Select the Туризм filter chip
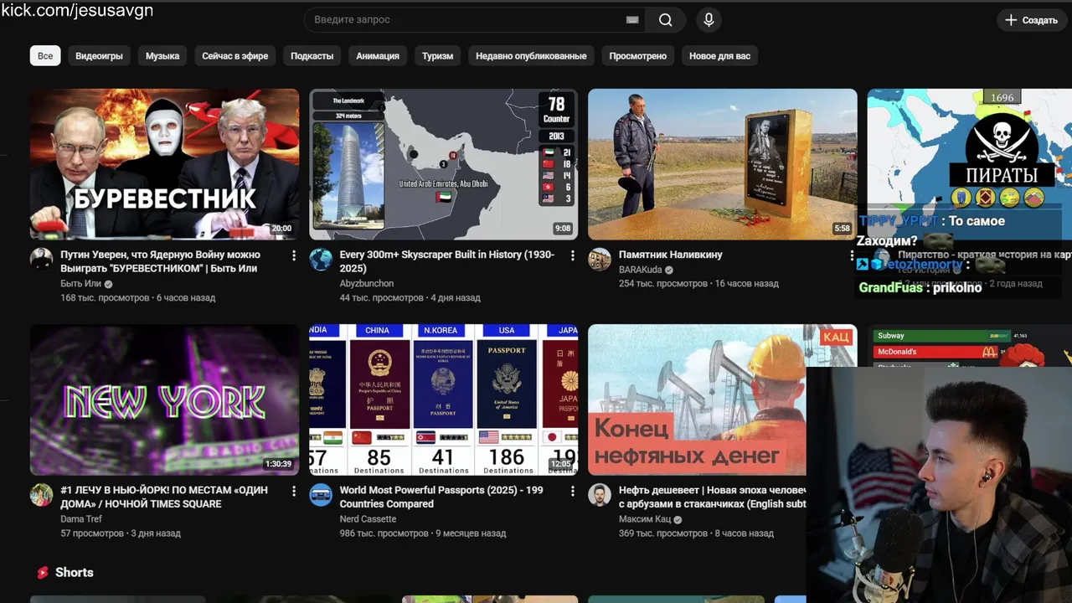Viewport: 1072px width, 603px height. click(437, 56)
